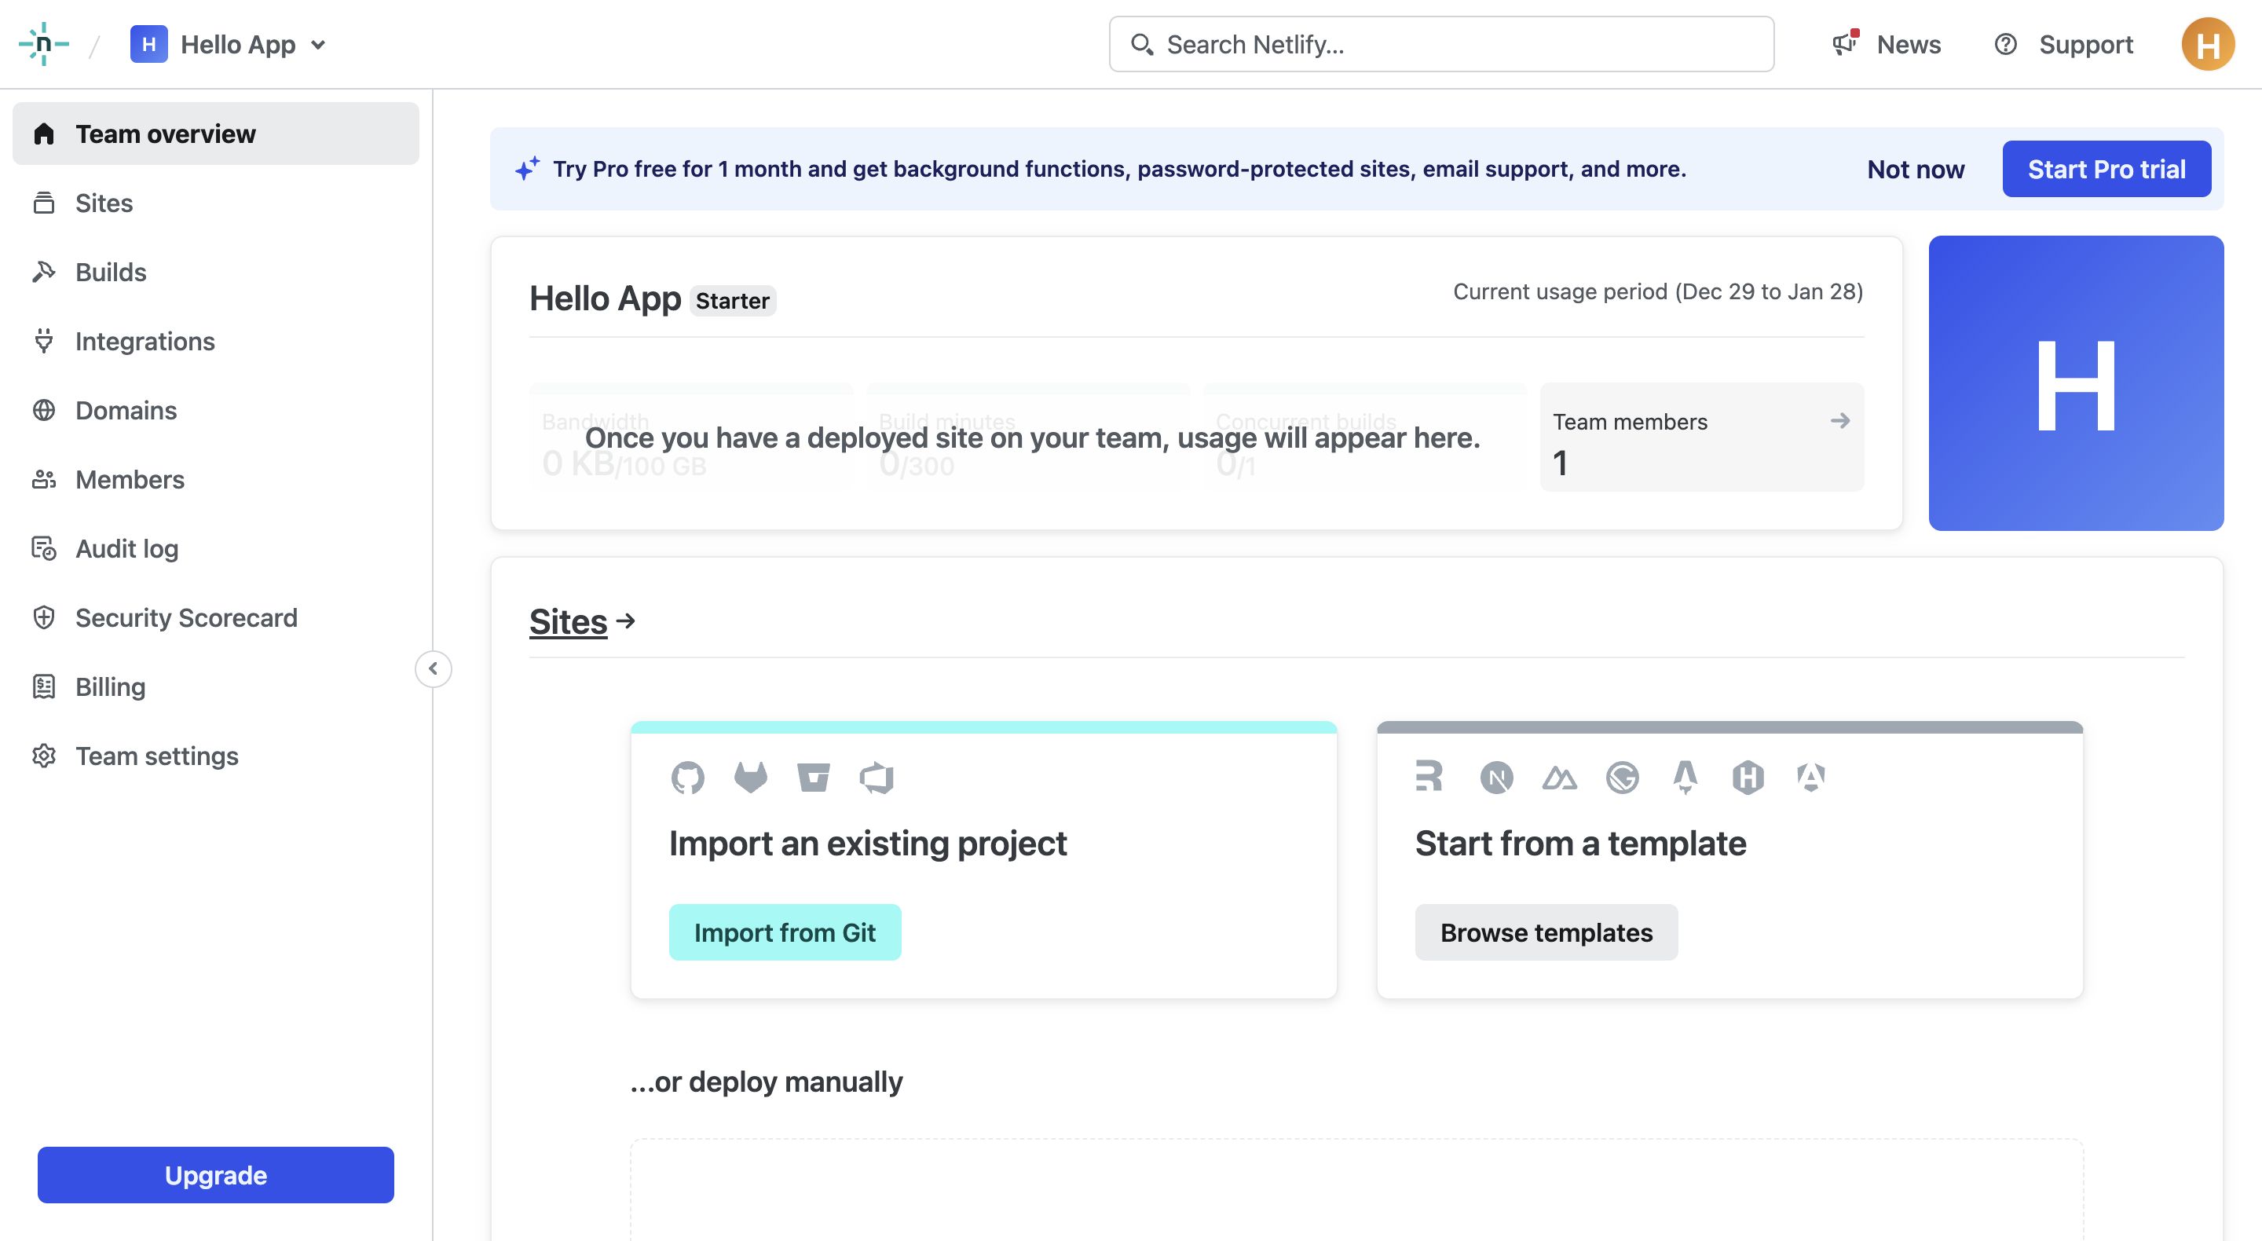Click the Search Netlify input field
Image resolution: width=2262 pixels, height=1241 pixels.
[1441, 44]
